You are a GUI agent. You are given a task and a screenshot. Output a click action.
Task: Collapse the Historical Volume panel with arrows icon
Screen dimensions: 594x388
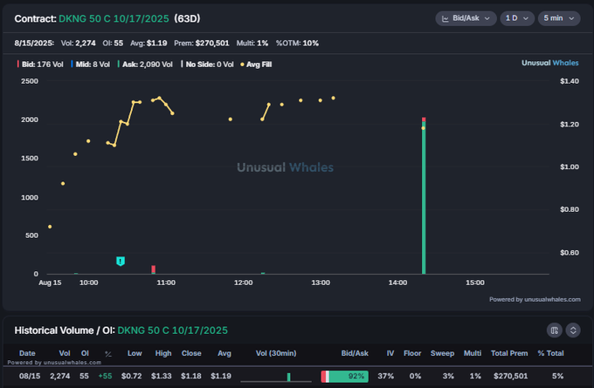coord(573,330)
